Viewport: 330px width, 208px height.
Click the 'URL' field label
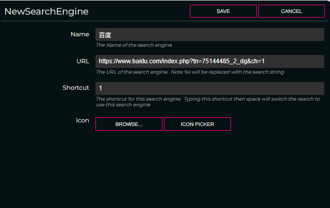click(x=82, y=61)
